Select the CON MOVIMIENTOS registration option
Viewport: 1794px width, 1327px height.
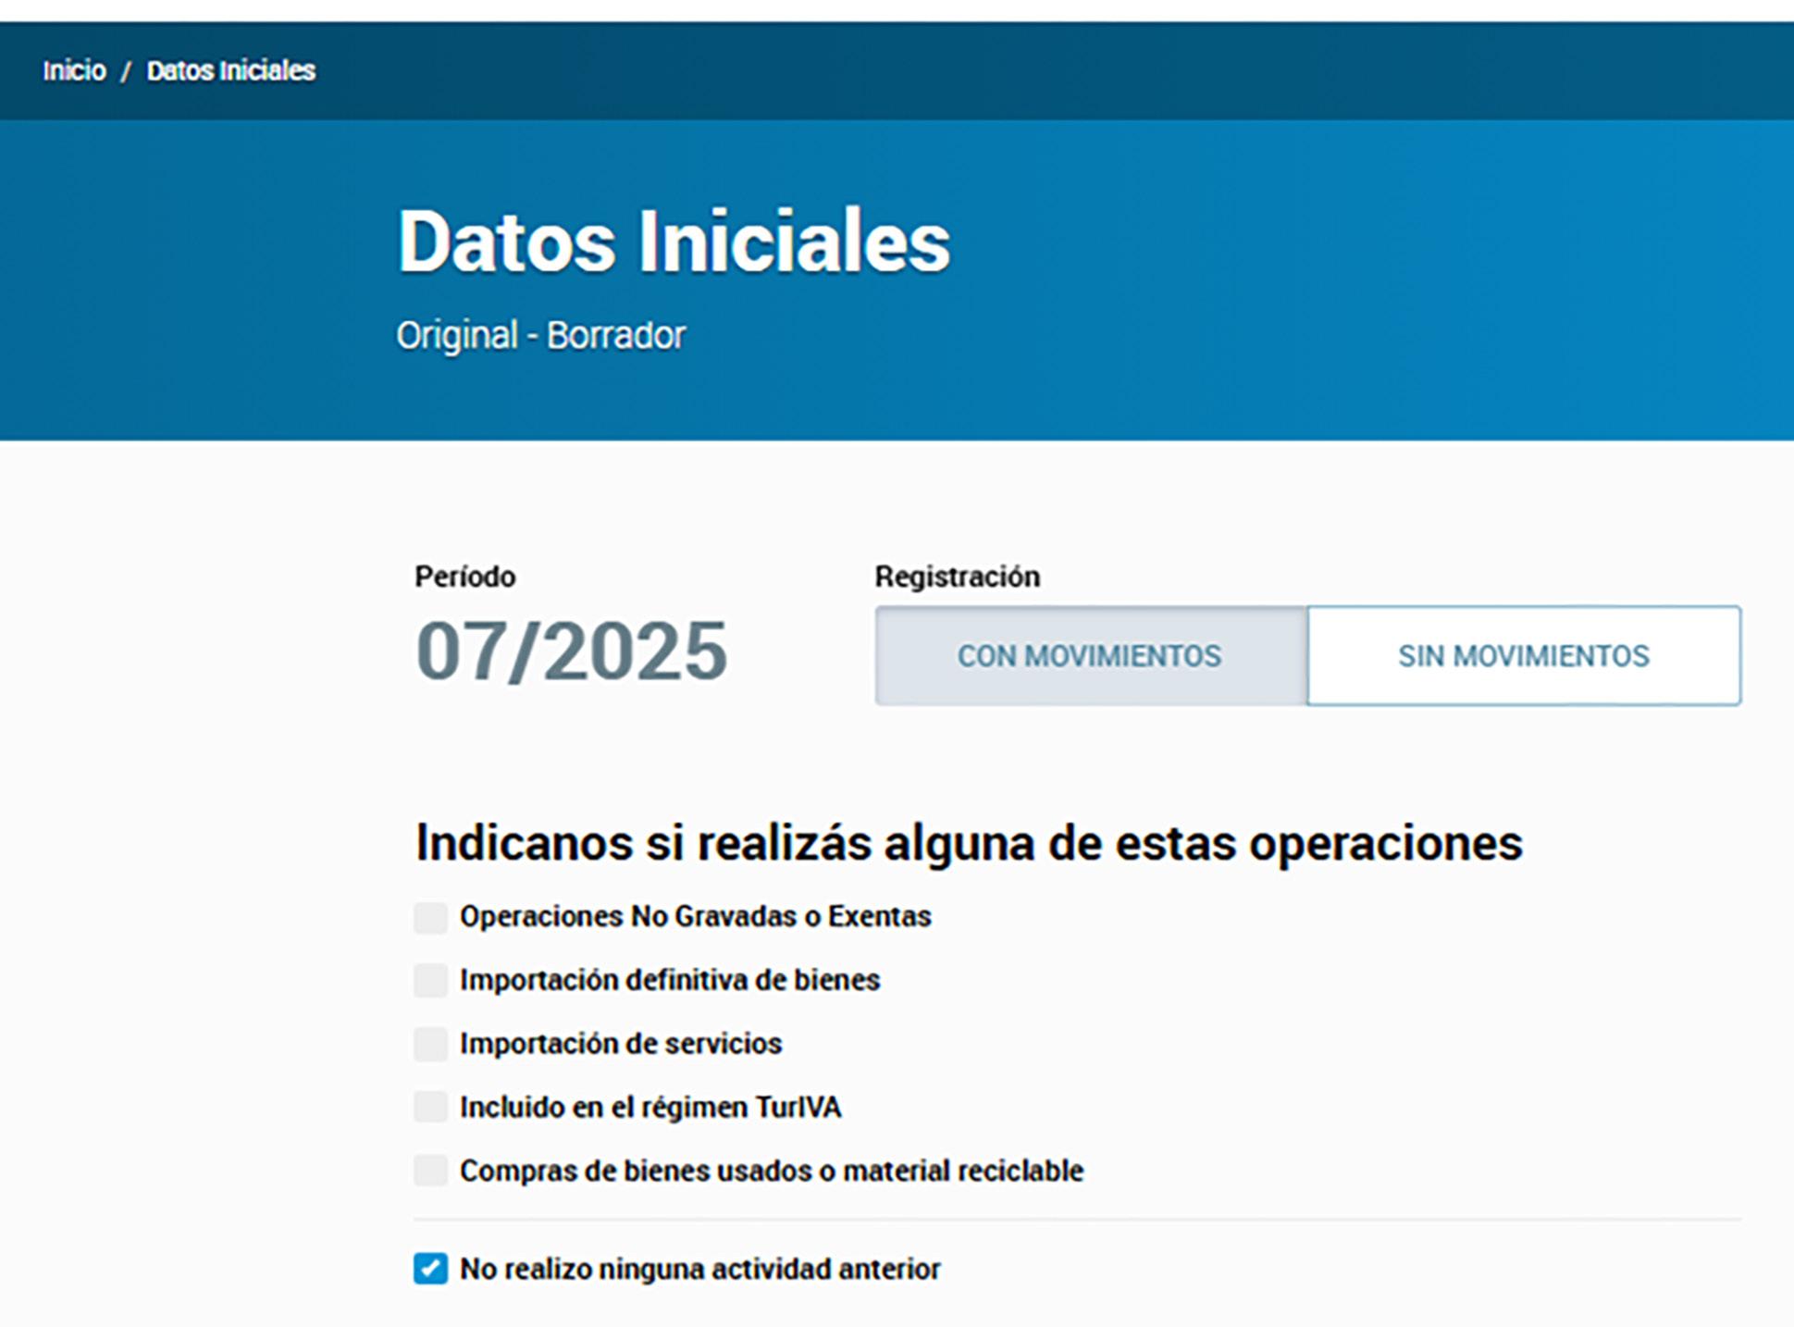tap(1090, 656)
